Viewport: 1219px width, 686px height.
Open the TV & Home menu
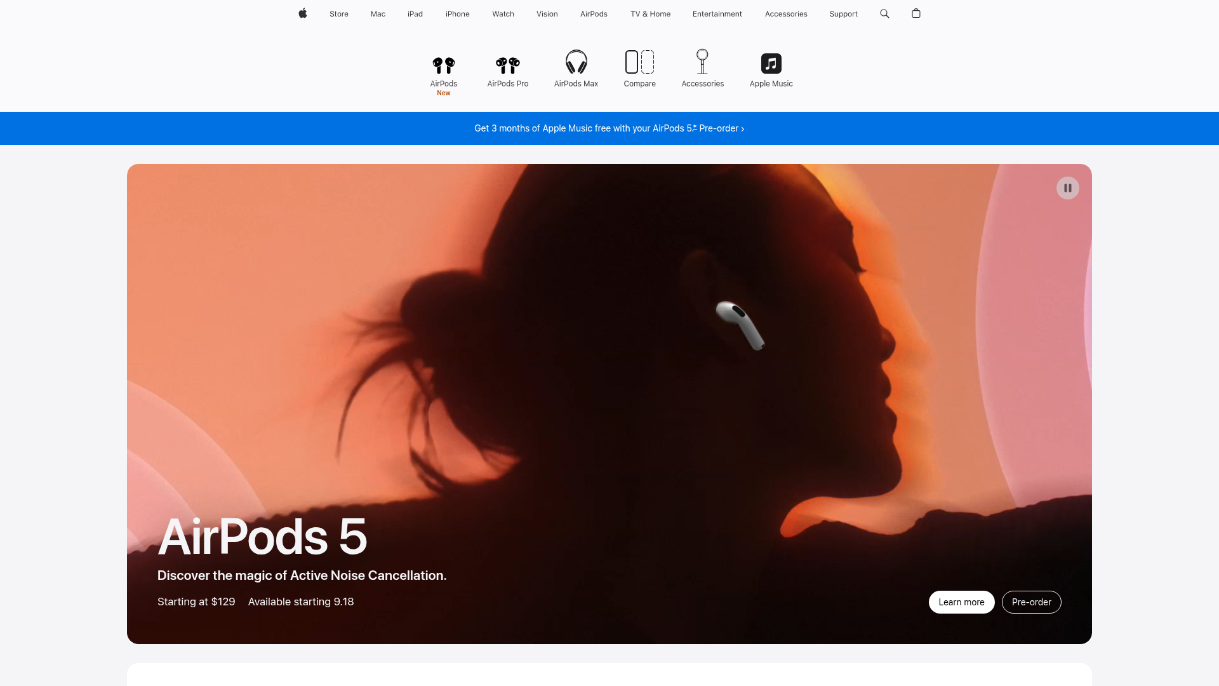click(651, 14)
